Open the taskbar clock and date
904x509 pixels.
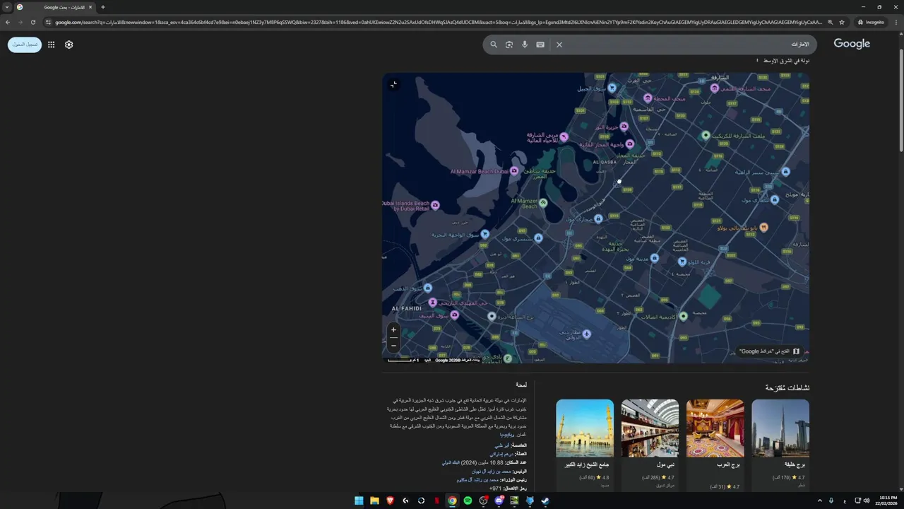[887, 501]
